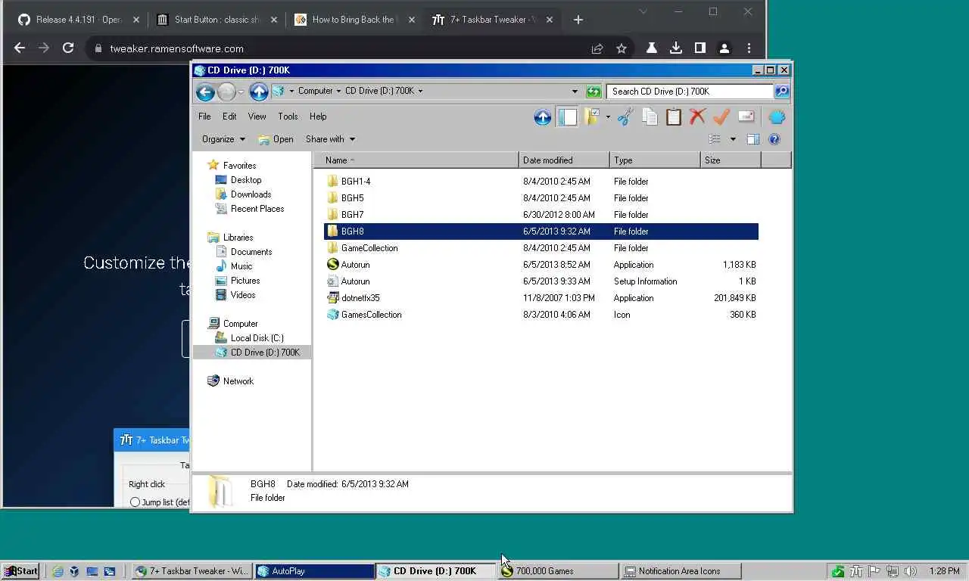Click the Up button beside the address bar
Viewport: 969px width, 581px height.
pos(259,92)
